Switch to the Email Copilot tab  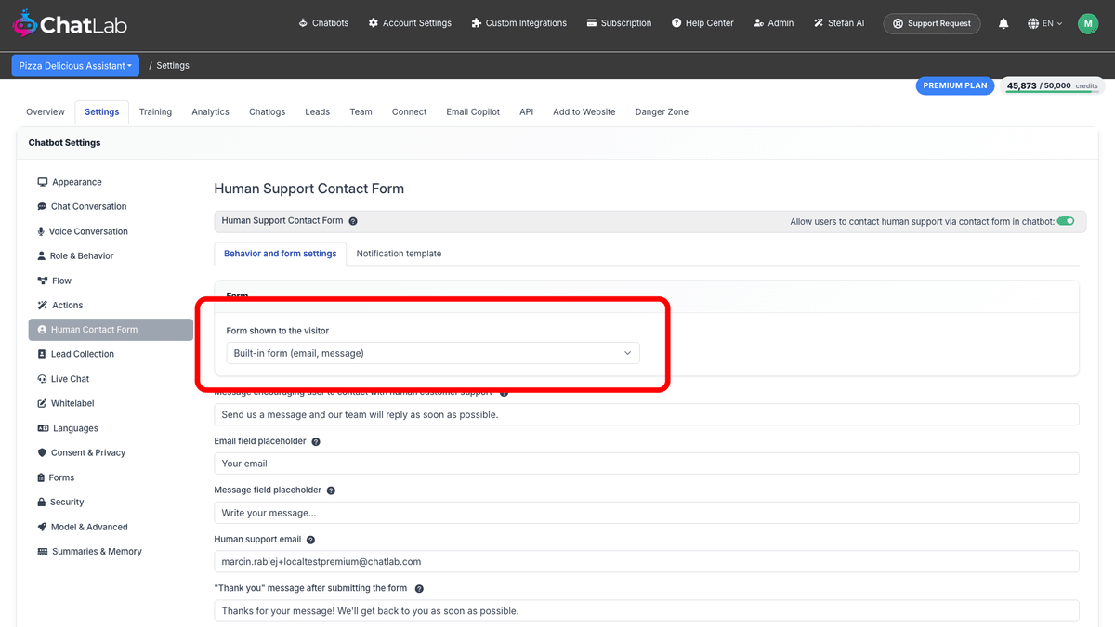[473, 111]
